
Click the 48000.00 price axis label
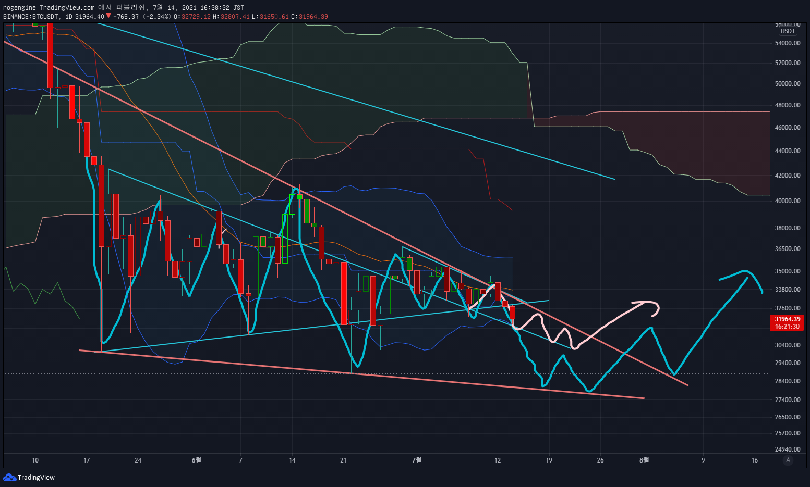(x=788, y=105)
